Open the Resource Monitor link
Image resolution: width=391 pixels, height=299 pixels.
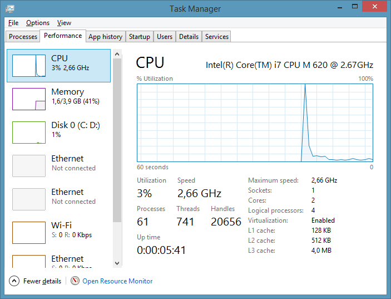pos(117,281)
